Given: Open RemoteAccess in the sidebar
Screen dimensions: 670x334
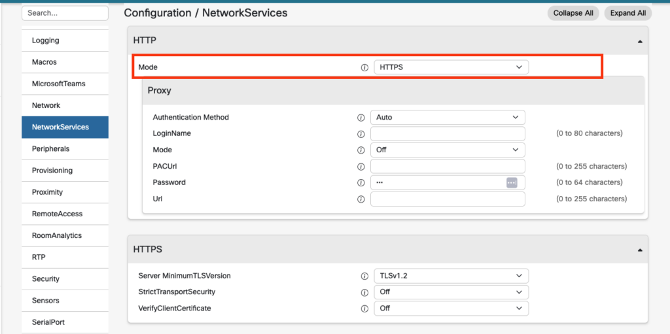Looking at the screenshot, I should [65, 214].
